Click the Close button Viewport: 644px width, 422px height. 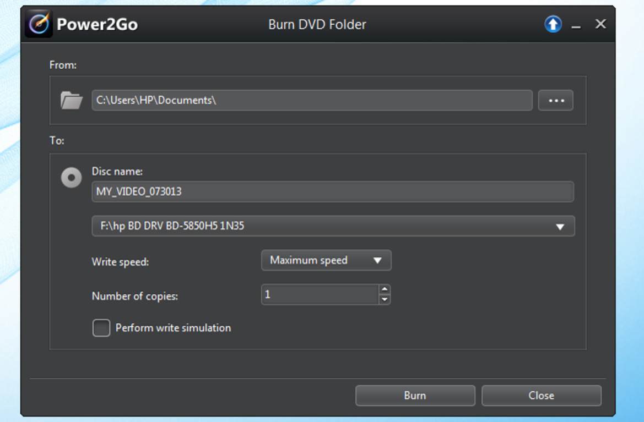[x=542, y=396]
